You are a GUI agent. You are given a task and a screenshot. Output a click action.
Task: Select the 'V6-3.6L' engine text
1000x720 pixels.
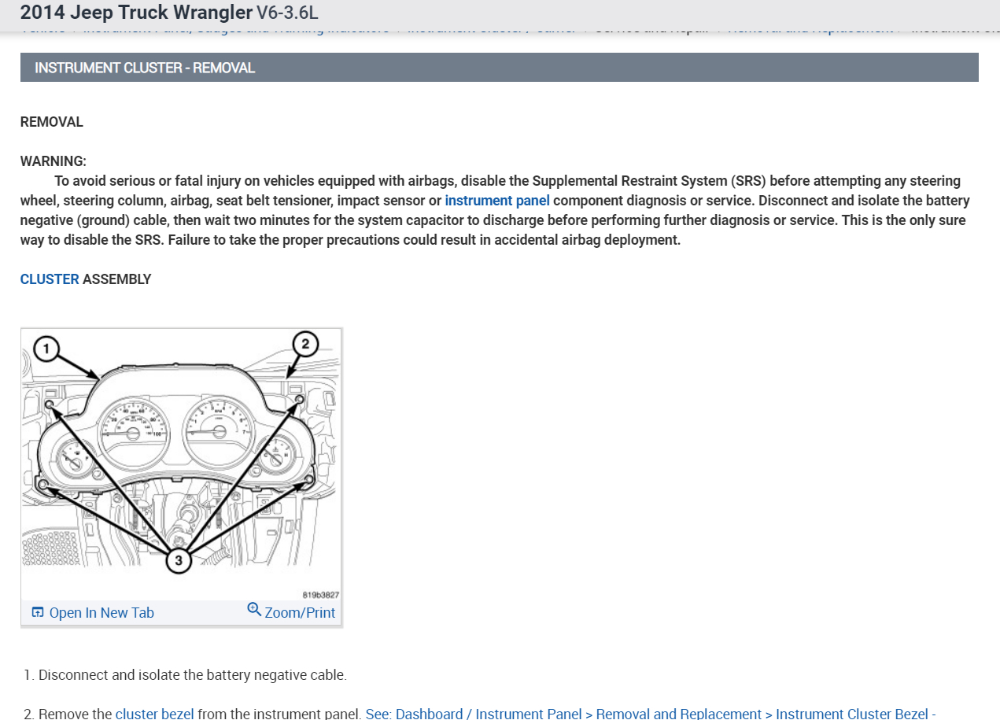288,13
